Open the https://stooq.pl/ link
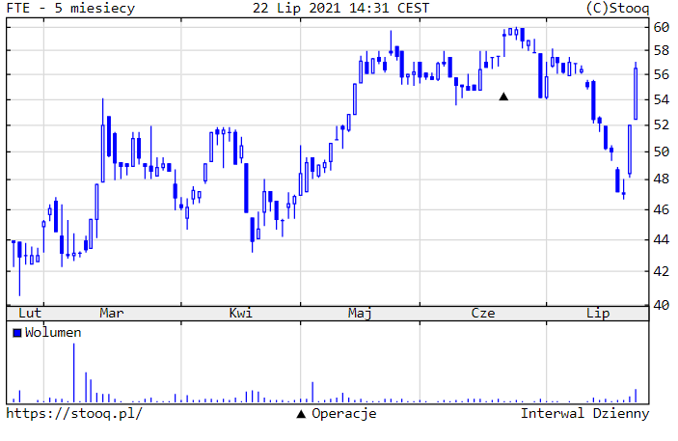 [74, 414]
